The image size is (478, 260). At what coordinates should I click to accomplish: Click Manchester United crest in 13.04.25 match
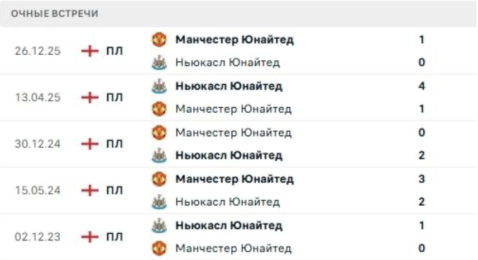(x=159, y=109)
